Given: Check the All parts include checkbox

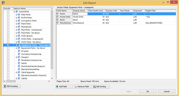Looking at the screenshot, I should coord(8,51).
